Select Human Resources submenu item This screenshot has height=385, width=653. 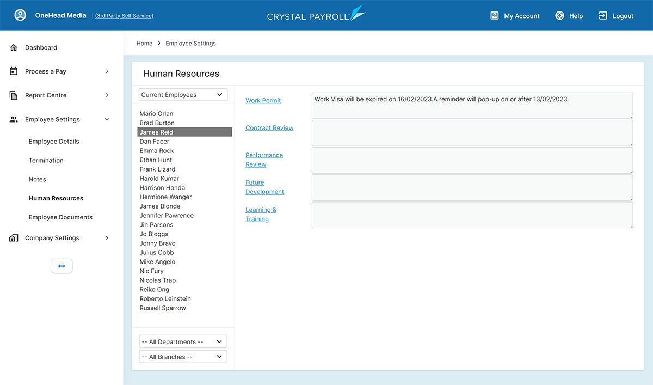(x=56, y=198)
